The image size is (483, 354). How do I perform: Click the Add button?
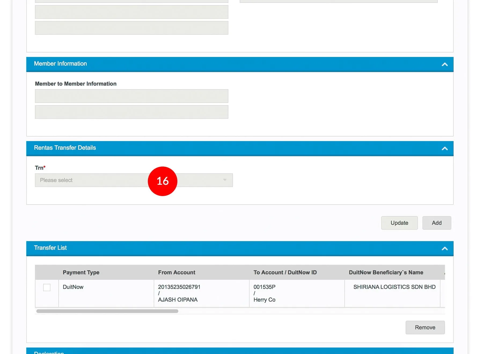tap(436, 223)
